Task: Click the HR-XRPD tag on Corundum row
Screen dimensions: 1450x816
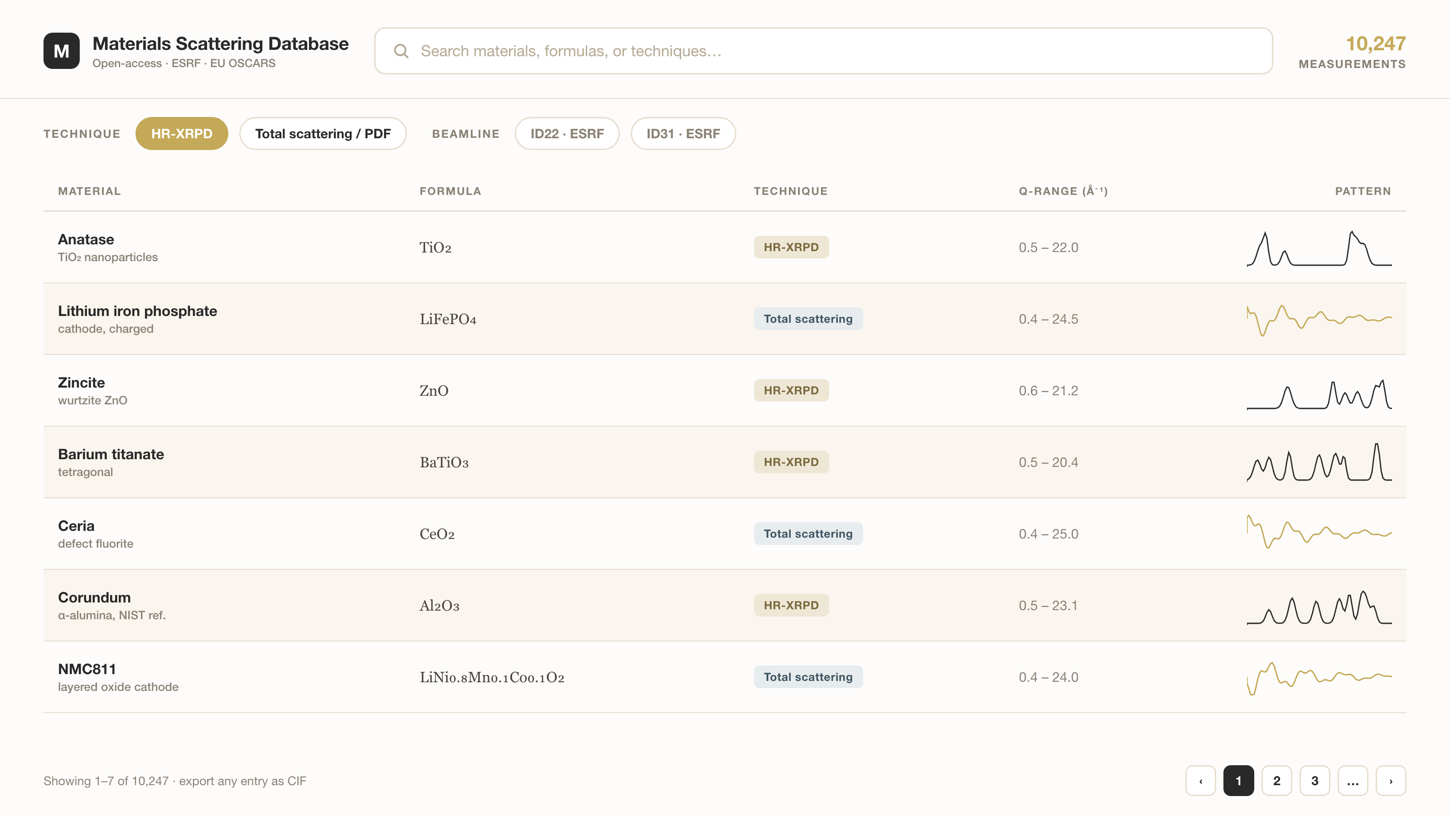Action: coord(791,605)
